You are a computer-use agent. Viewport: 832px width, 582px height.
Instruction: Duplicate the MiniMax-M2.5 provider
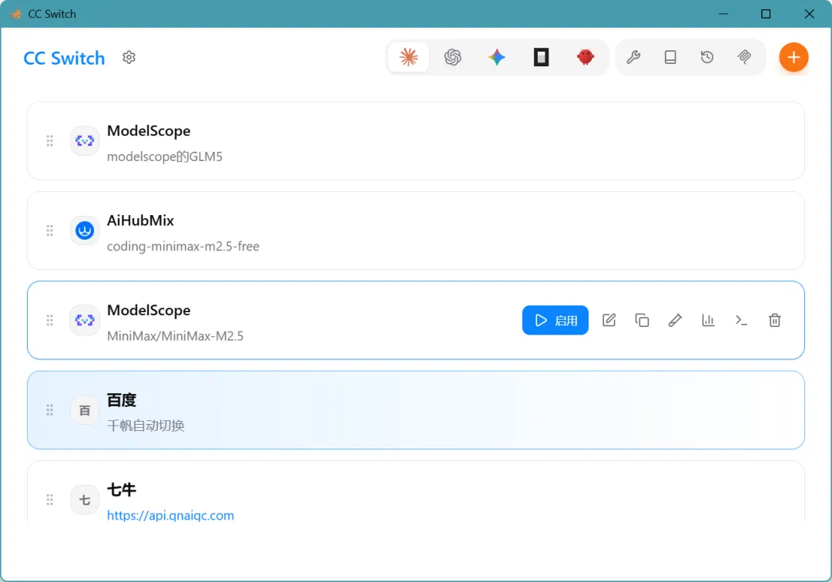tap(642, 320)
